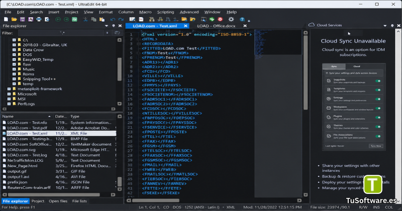
Task: Expand the PerfLogs folder node
Action: (x=9, y=104)
